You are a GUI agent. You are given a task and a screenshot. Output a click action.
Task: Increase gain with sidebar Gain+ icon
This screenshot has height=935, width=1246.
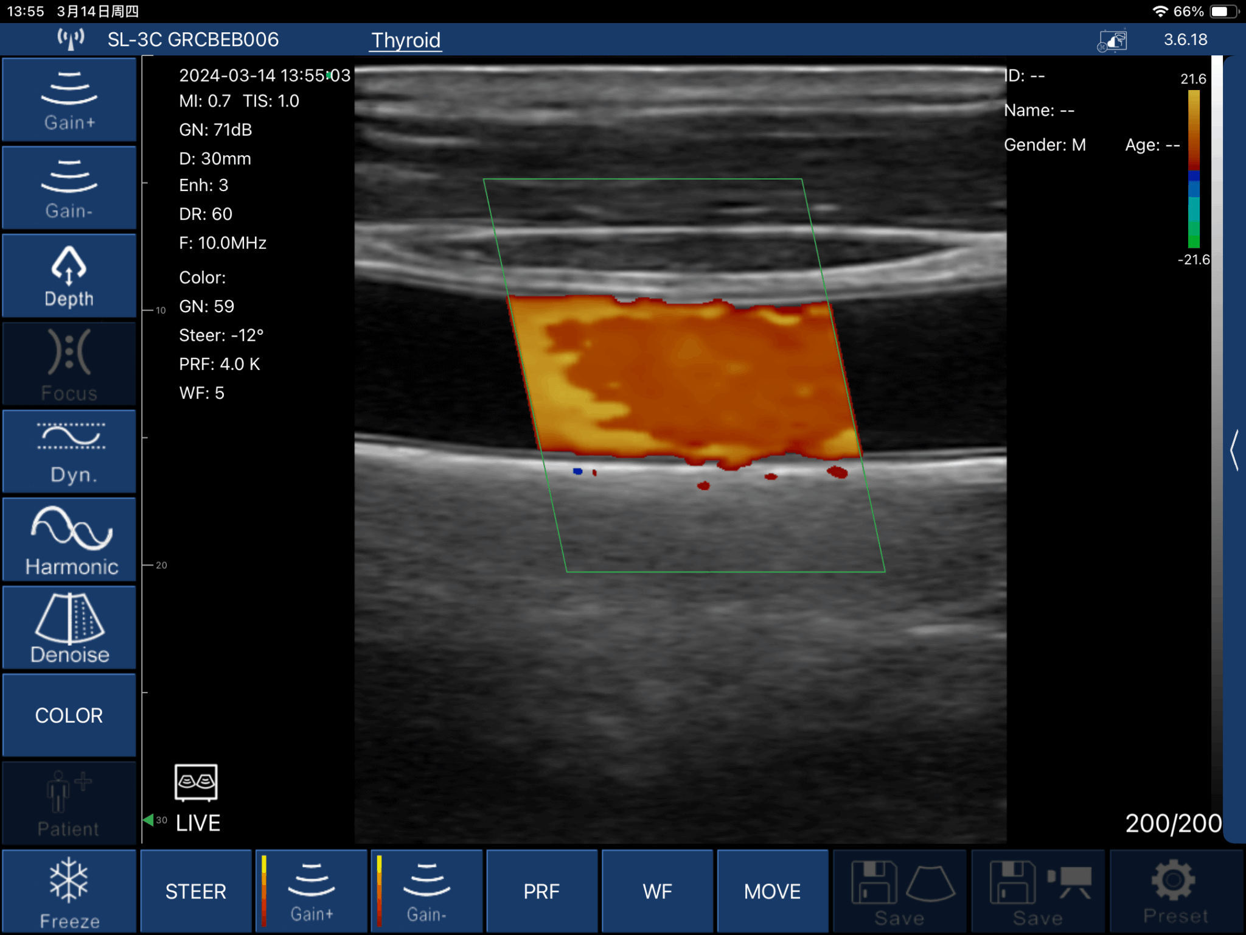coord(69,99)
